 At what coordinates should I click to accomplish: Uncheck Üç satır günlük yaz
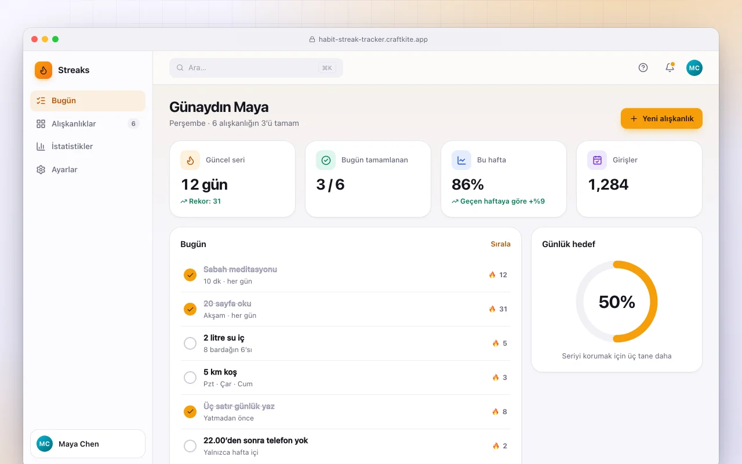point(190,412)
